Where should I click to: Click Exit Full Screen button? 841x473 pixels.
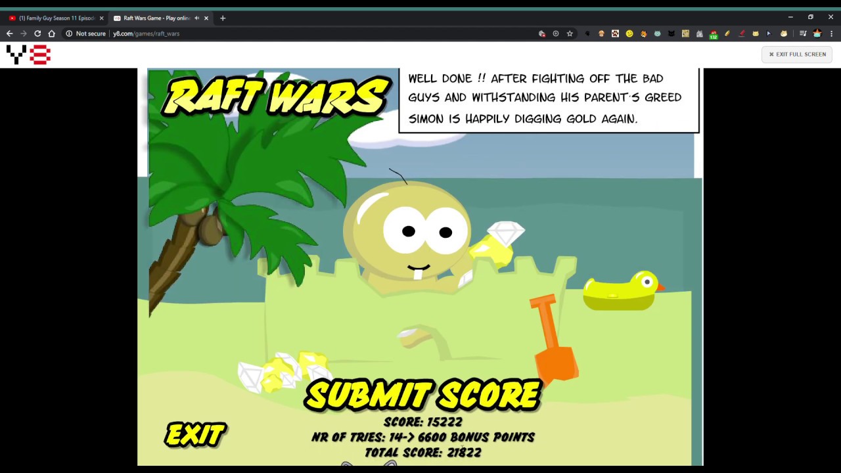click(798, 55)
